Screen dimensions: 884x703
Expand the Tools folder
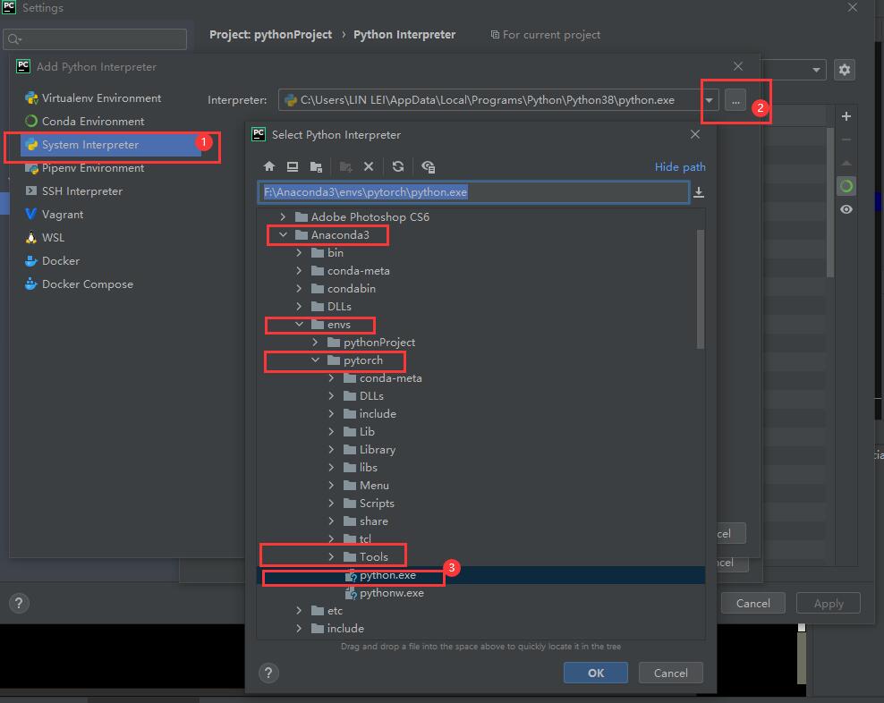tap(331, 557)
